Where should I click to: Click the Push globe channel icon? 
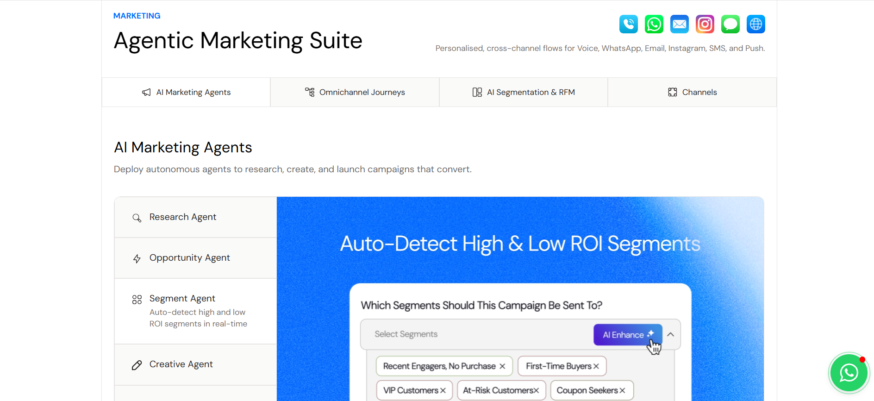[755, 24]
